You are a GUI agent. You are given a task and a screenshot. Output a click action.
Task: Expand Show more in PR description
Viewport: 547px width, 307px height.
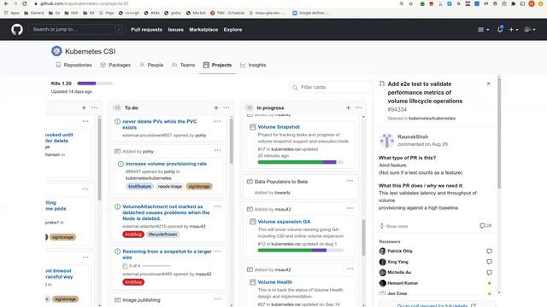tap(393, 226)
